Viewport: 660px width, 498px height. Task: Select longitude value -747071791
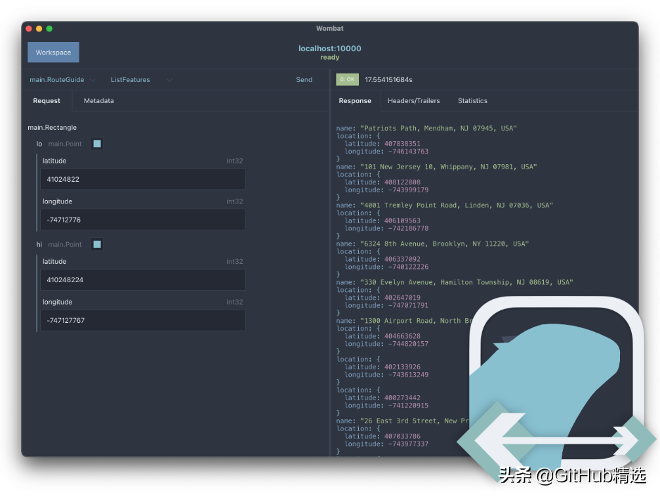coord(408,305)
